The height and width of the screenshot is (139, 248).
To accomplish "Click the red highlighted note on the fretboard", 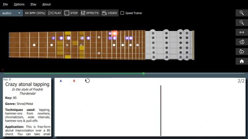I will [115, 33].
